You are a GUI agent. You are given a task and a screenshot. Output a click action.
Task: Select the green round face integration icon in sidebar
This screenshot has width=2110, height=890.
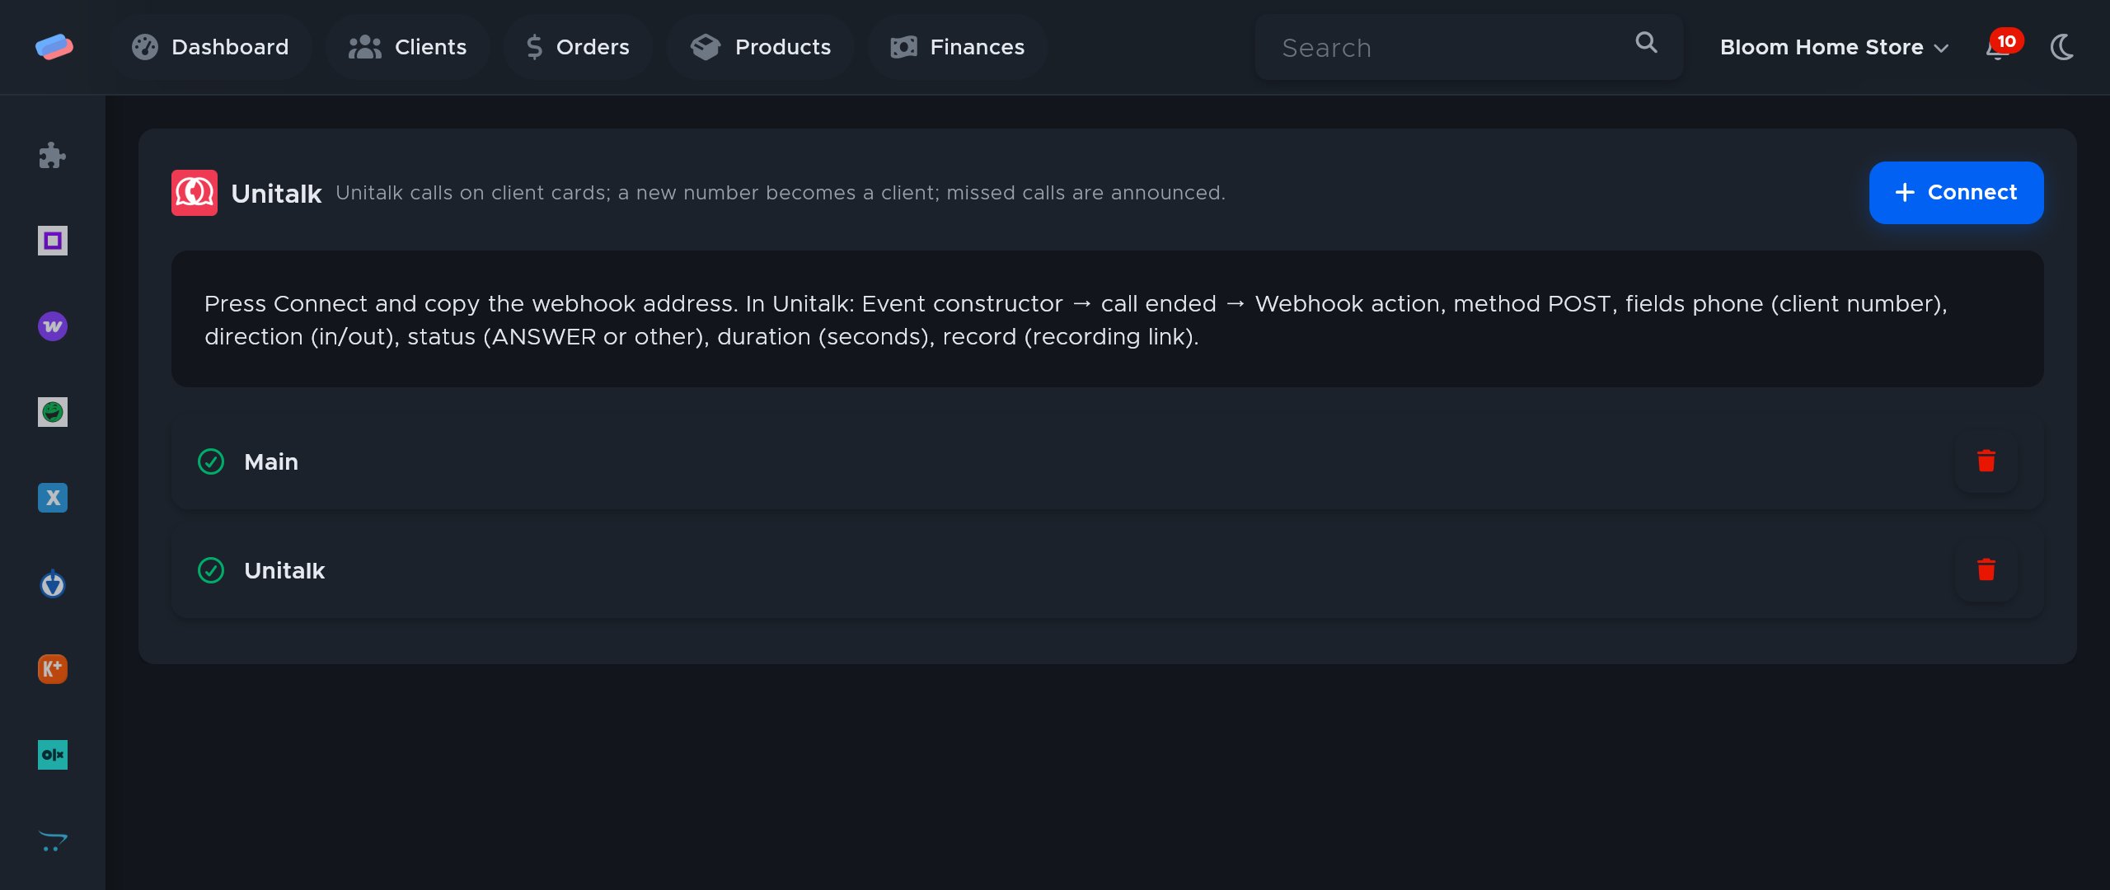(53, 412)
